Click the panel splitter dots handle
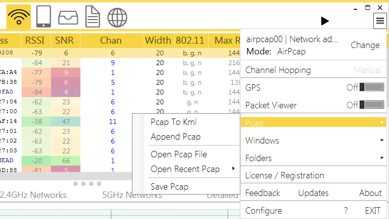Screen dimensions: 389x219 point(87,184)
